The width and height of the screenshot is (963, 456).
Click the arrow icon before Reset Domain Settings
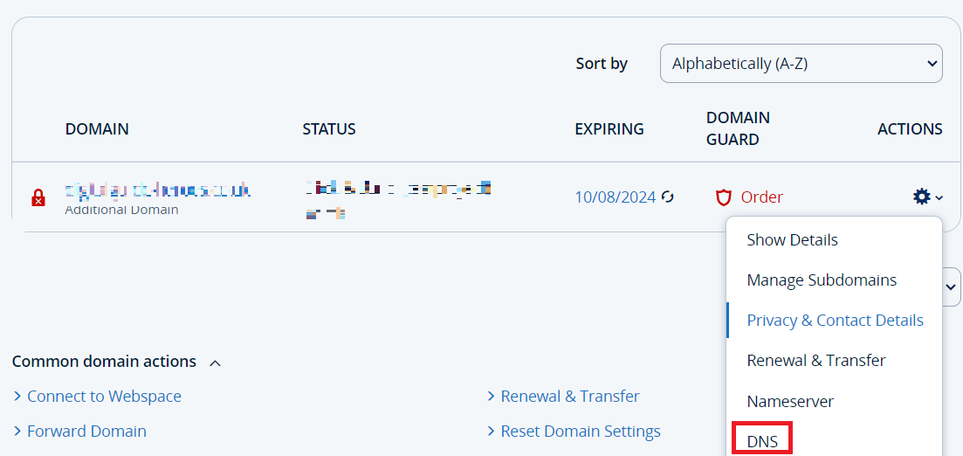[491, 432]
